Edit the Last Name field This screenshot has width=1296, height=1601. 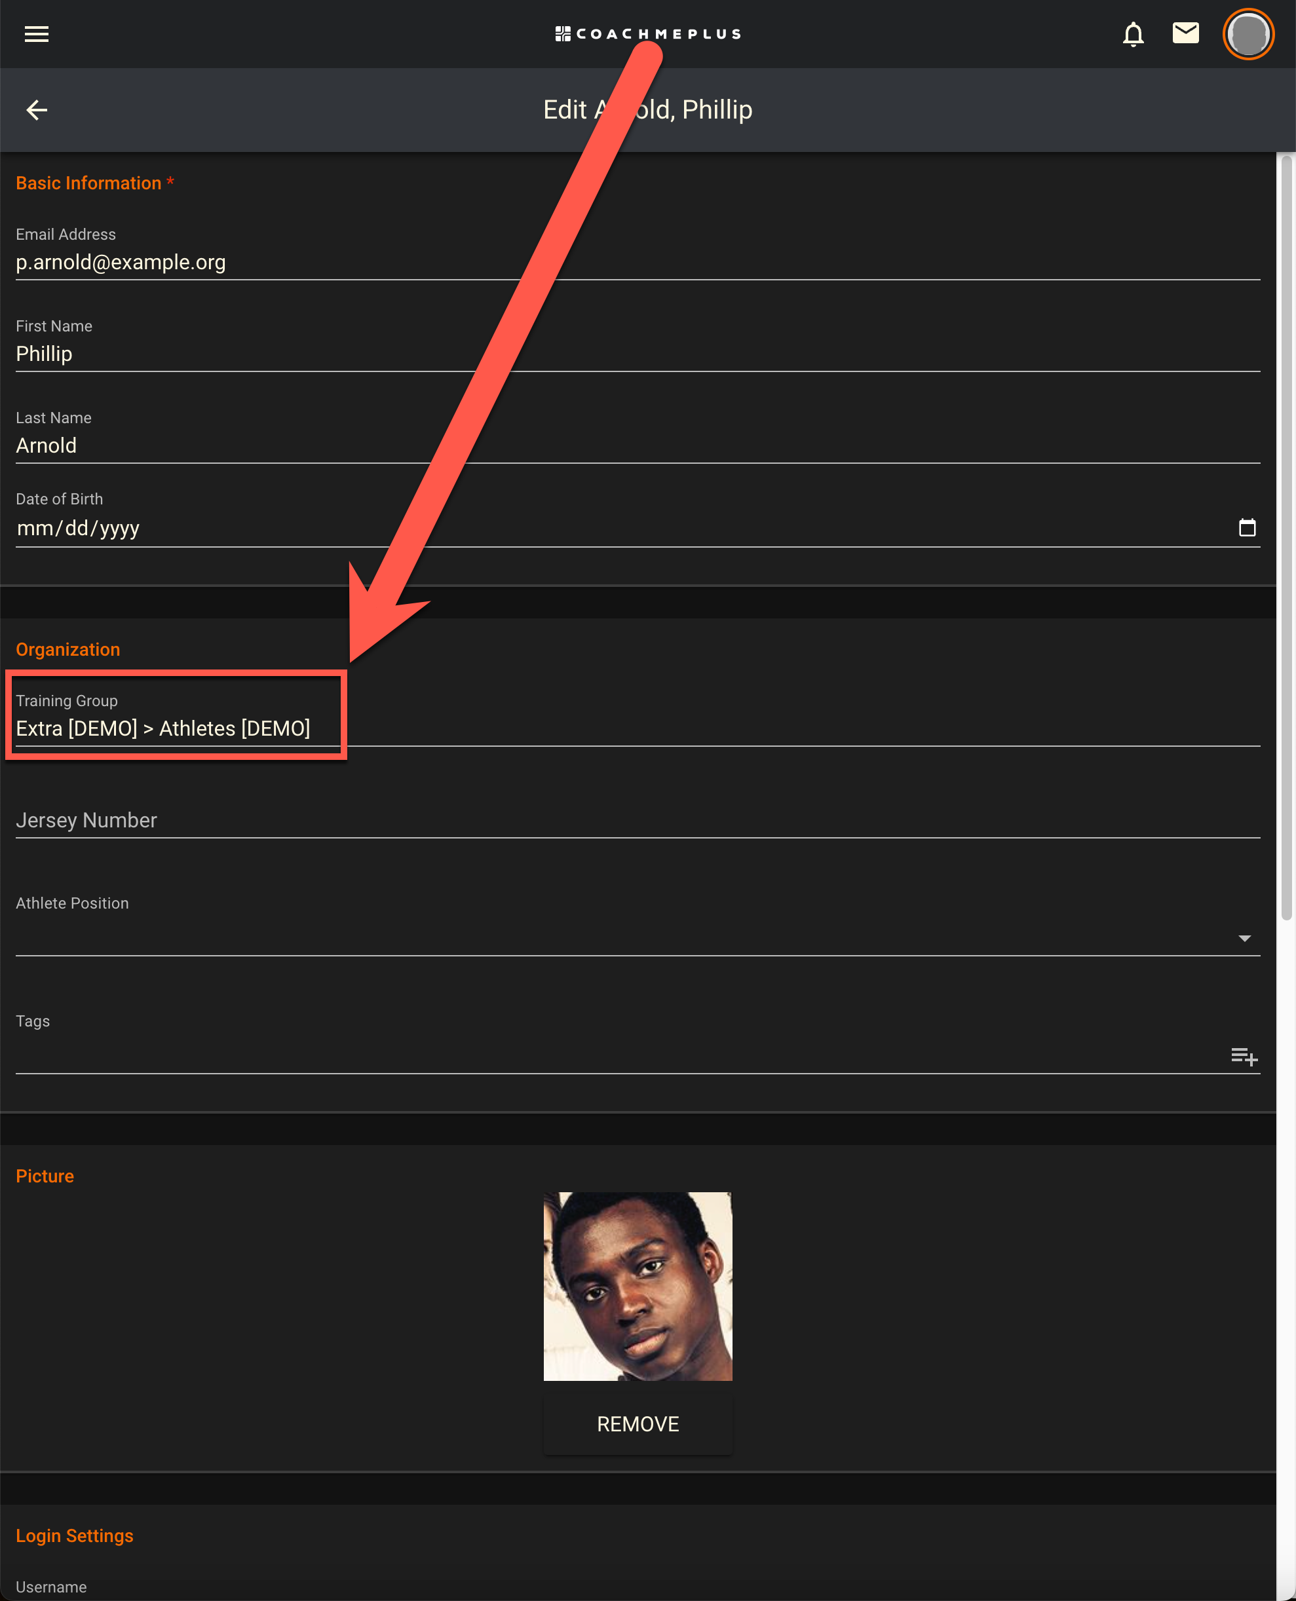[637, 445]
